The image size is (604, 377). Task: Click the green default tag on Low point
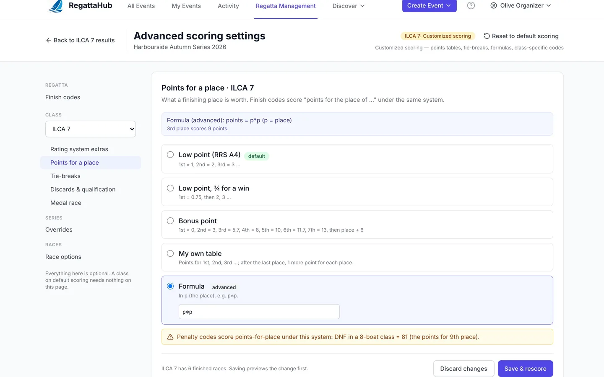(x=257, y=156)
